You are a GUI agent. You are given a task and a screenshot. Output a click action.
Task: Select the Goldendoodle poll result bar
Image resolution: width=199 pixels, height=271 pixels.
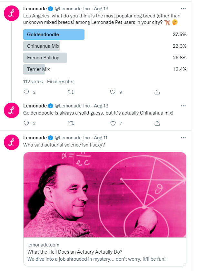point(54,35)
